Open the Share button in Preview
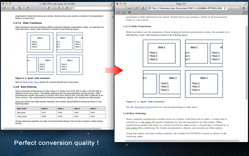 pos(27,8)
